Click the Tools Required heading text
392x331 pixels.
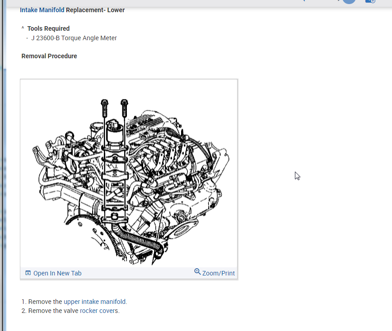(48, 28)
